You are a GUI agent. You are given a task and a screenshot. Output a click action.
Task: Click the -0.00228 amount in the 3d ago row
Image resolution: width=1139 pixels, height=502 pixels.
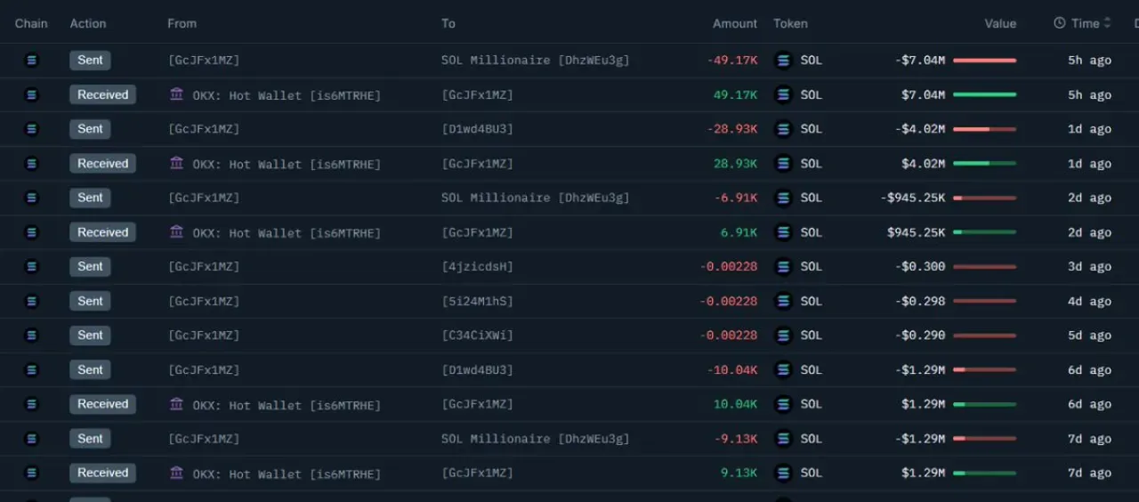[729, 267]
